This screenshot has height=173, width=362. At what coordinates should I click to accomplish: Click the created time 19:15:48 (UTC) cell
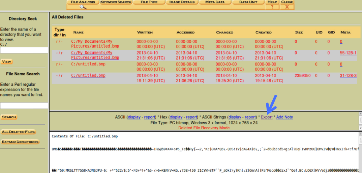coord(269,81)
